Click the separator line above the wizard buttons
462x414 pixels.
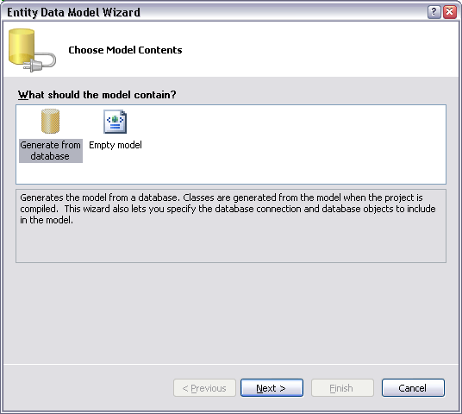click(x=231, y=365)
